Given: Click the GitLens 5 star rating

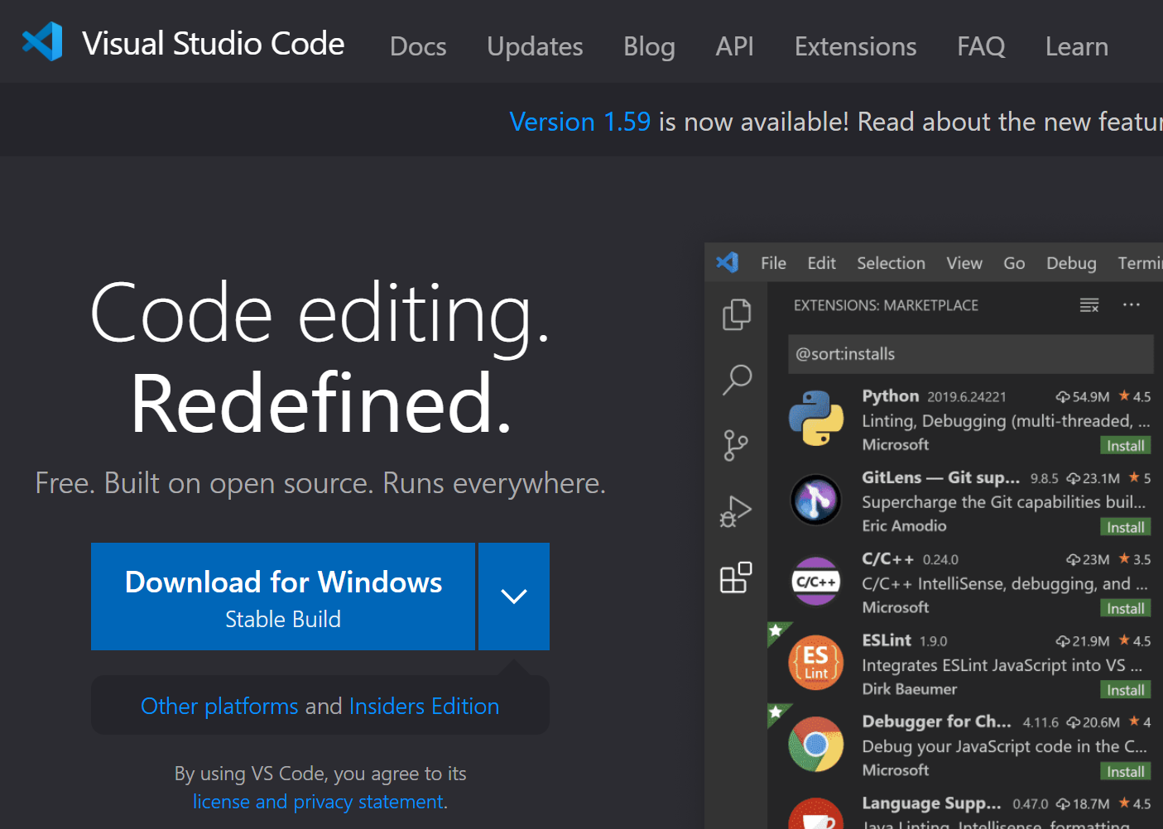Looking at the screenshot, I should [x=1140, y=478].
